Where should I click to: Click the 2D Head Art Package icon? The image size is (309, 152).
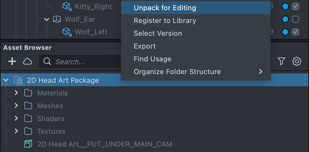pyautogui.click(x=18, y=80)
